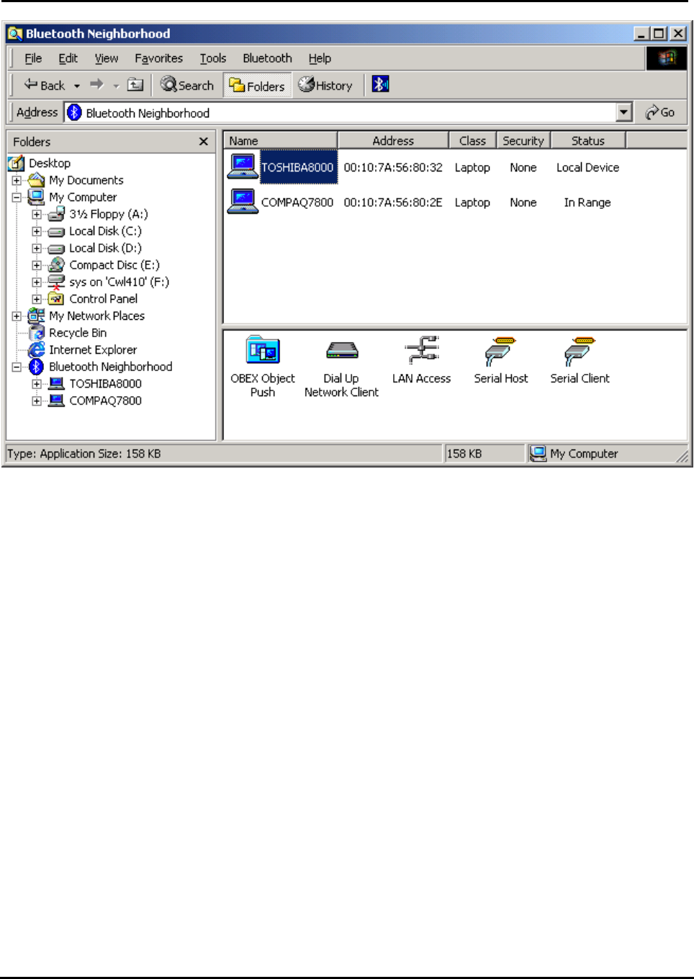694x979 pixels.
Task: Open the Bluetooth menu
Action: (267, 58)
